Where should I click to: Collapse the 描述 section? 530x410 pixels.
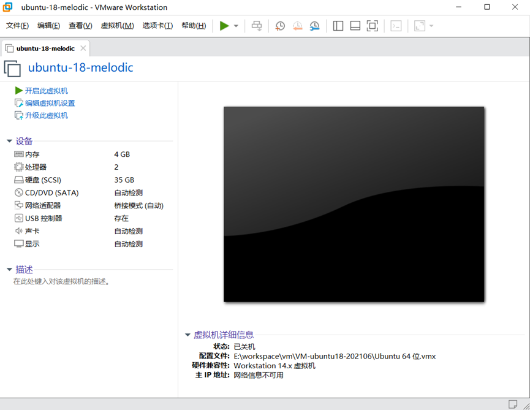pyautogui.click(x=9, y=270)
